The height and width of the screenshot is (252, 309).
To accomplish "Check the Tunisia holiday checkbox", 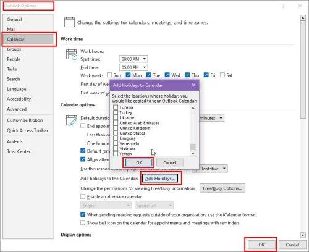I will (116, 107).
